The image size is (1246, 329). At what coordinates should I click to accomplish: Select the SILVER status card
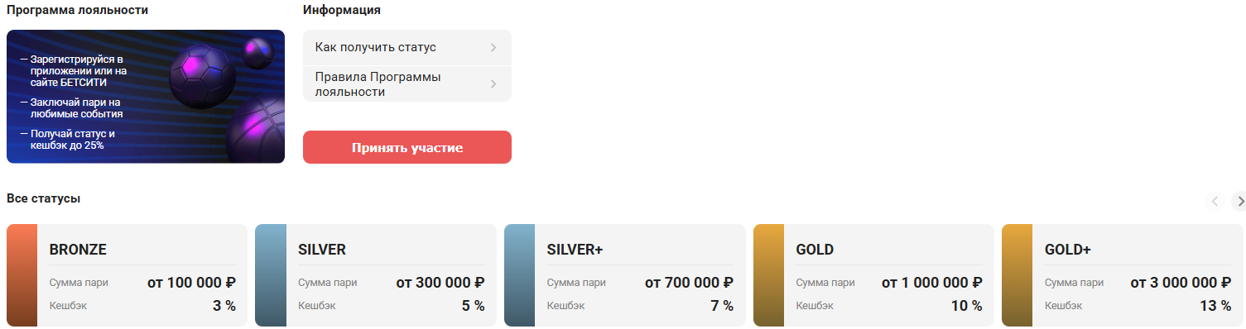click(376, 275)
